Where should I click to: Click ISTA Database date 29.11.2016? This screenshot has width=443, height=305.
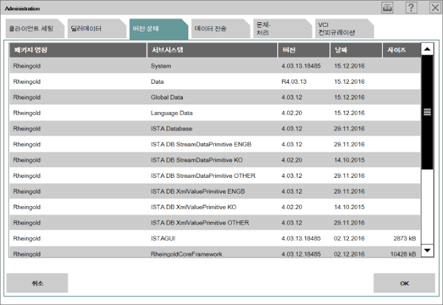click(x=349, y=129)
